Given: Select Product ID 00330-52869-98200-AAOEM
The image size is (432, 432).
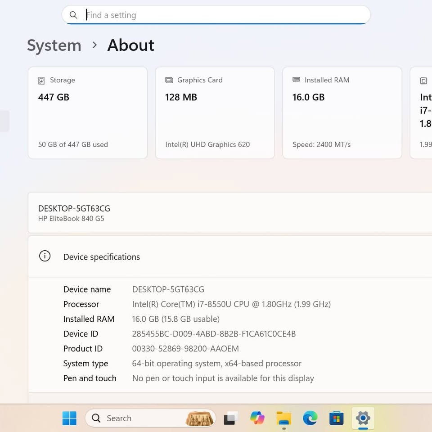Looking at the screenshot, I should pyautogui.click(x=185, y=349).
